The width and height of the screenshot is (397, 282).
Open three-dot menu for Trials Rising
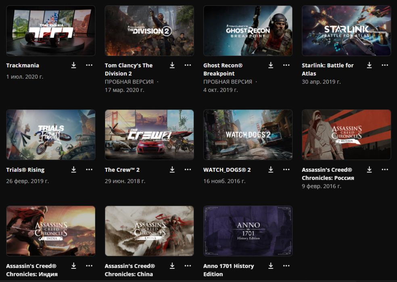(89, 169)
